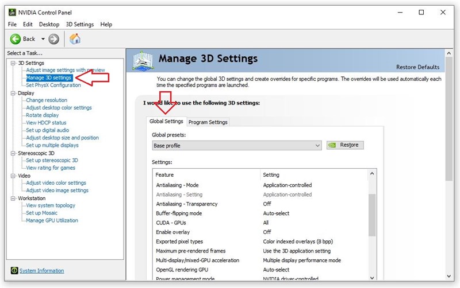Click the NVIDIA Control Panel title icon

(12, 12)
